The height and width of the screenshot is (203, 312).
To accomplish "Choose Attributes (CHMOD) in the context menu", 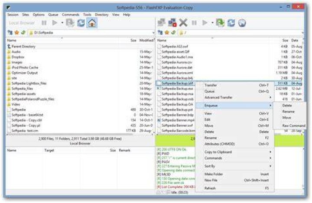I will coord(234,144).
